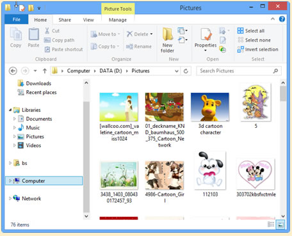The image size is (292, 236).
Task: Open the Pictures library in the sidebar
Action: click(x=31, y=136)
